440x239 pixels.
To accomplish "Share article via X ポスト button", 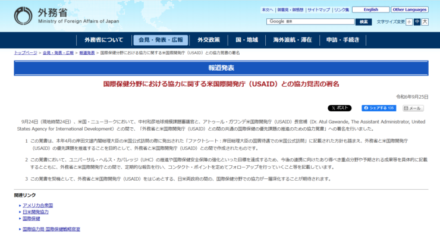I will pos(340,108).
